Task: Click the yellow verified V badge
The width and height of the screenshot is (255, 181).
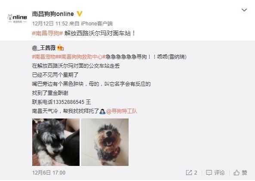Action: (x=80, y=14)
